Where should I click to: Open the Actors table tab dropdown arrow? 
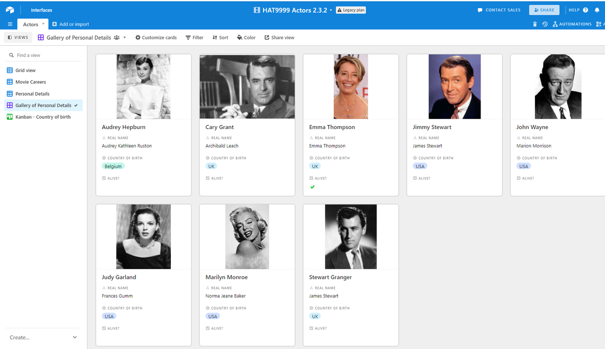click(43, 24)
